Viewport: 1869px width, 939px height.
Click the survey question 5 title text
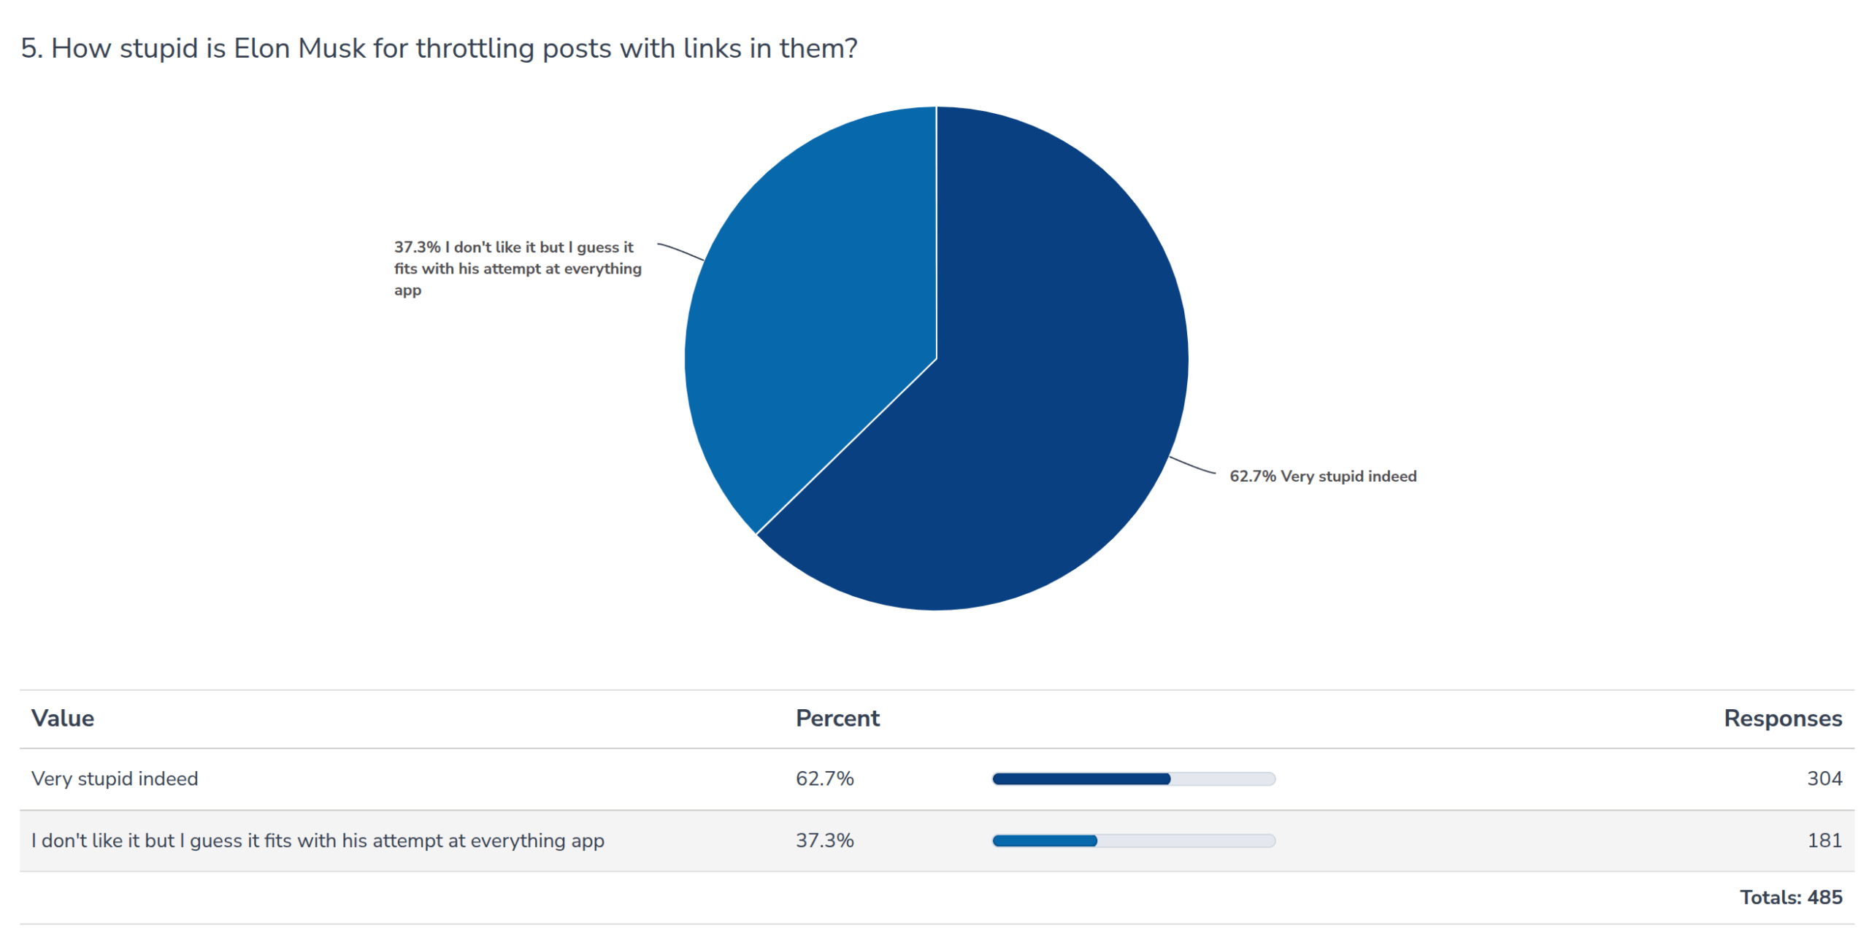439,48
